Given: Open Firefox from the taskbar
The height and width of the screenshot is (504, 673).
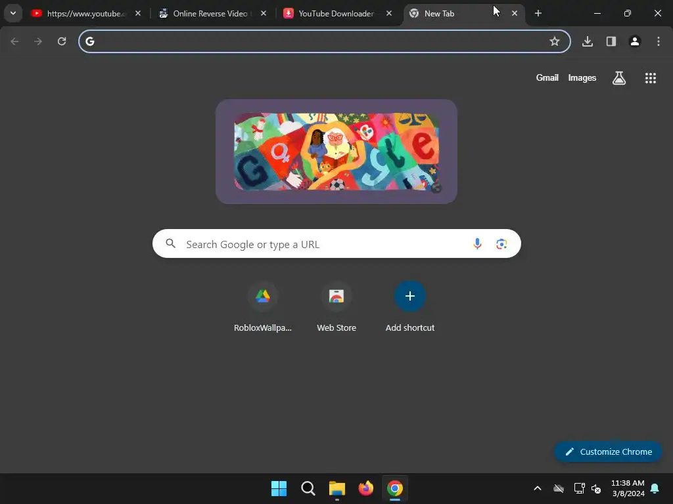Looking at the screenshot, I should (x=365, y=488).
